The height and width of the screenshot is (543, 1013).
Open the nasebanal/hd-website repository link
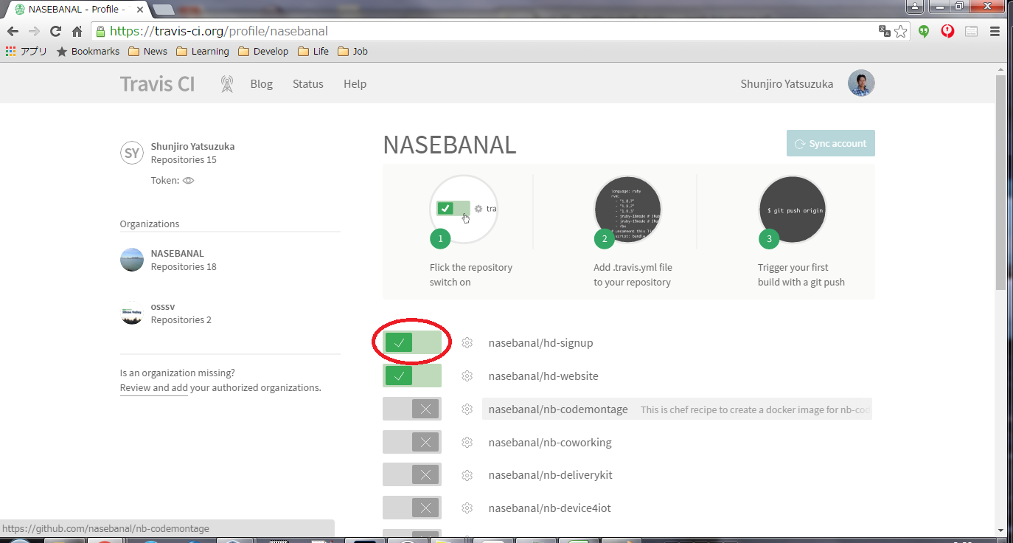coord(543,376)
